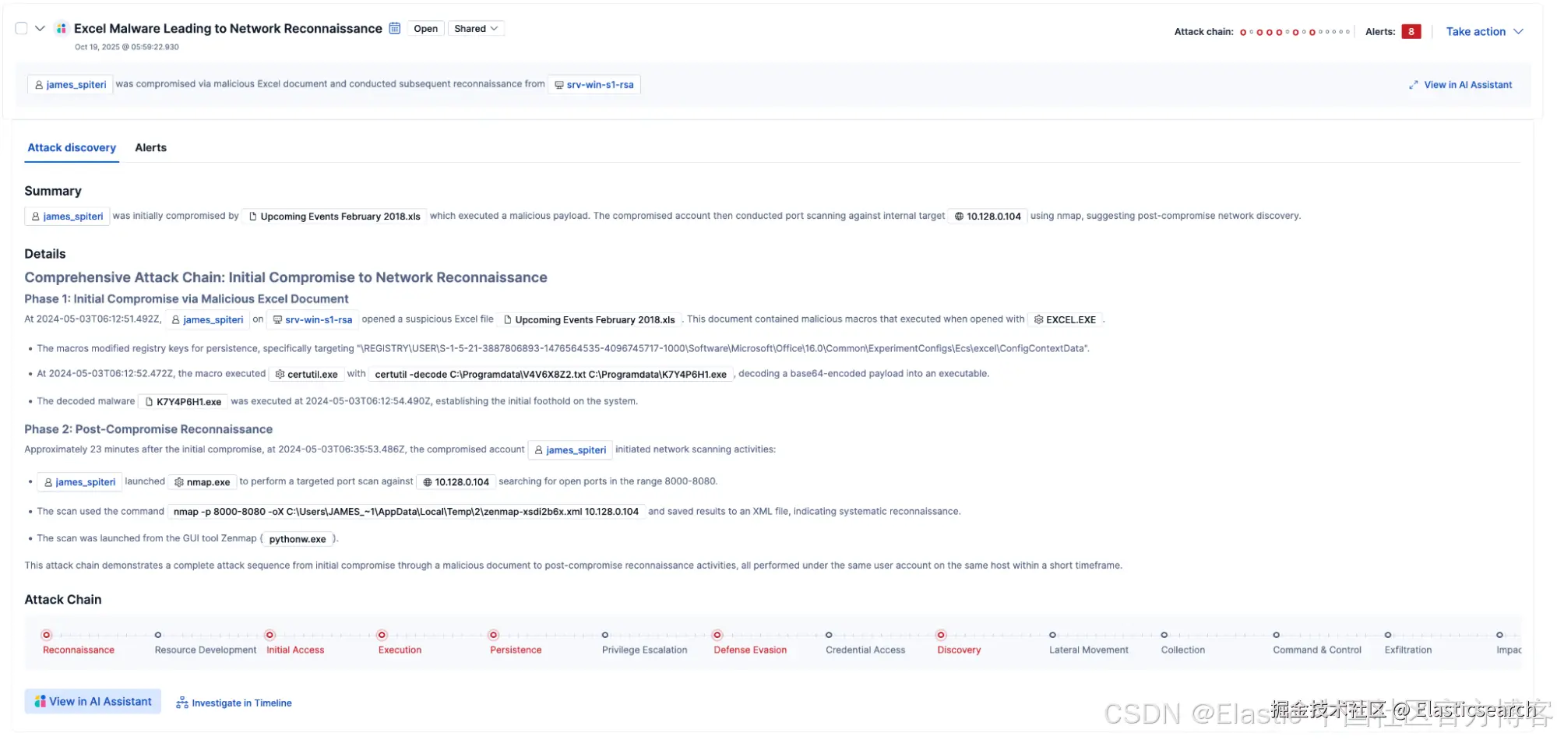Click the Persistence tactic circle
Viewport: 1557px width, 740px height.
493,635
